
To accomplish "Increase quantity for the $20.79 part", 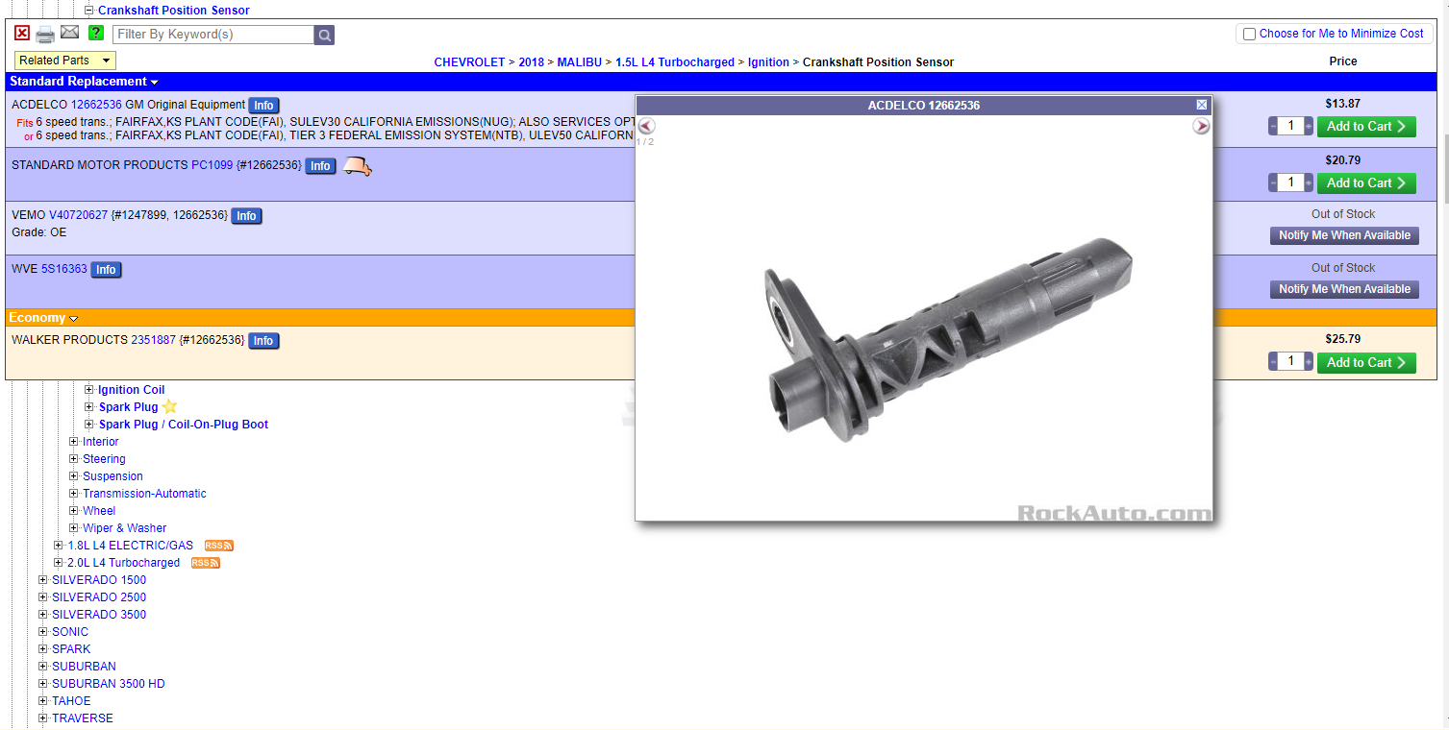I will [x=1309, y=182].
